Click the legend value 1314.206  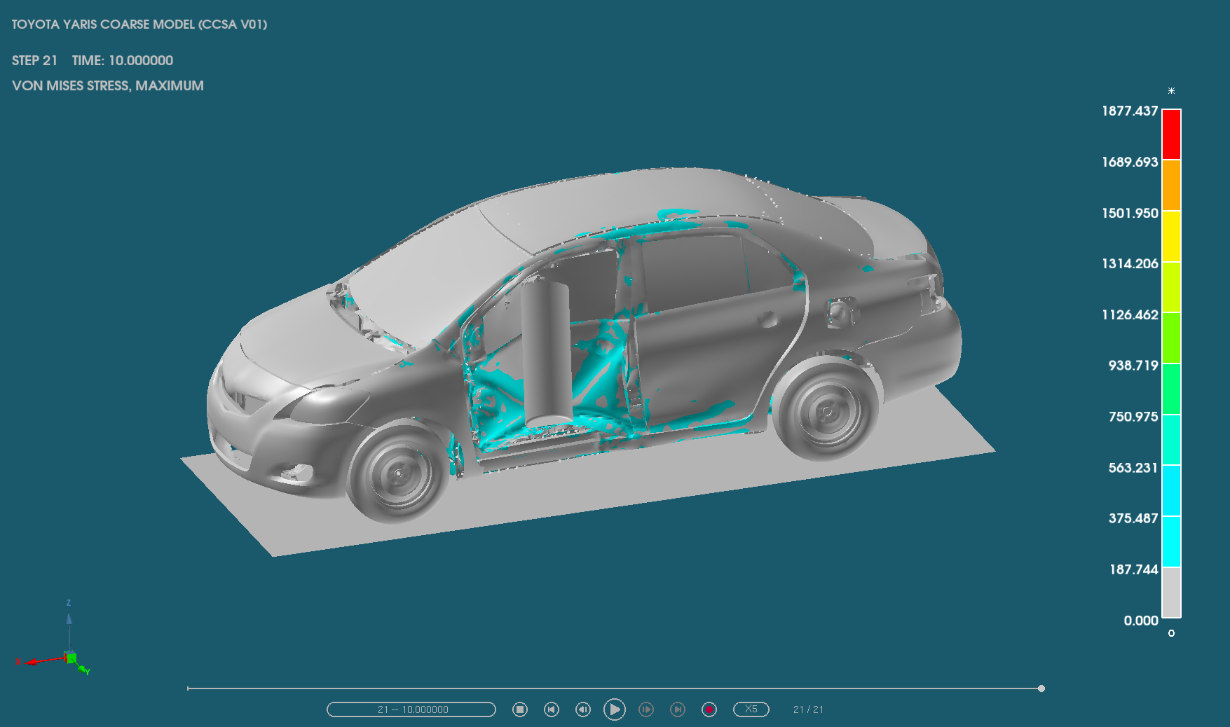pyautogui.click(x=1130, y=263)
